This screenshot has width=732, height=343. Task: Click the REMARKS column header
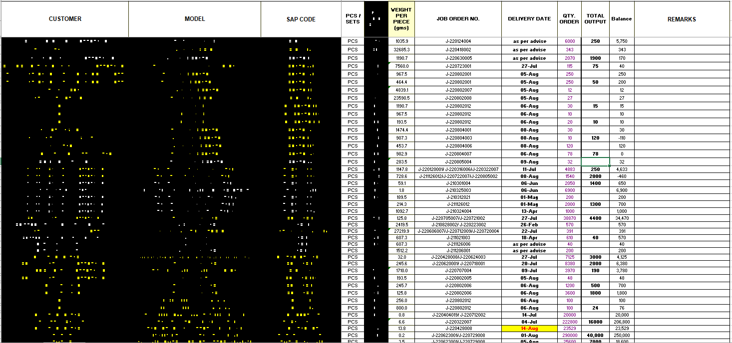click(681, 19)
